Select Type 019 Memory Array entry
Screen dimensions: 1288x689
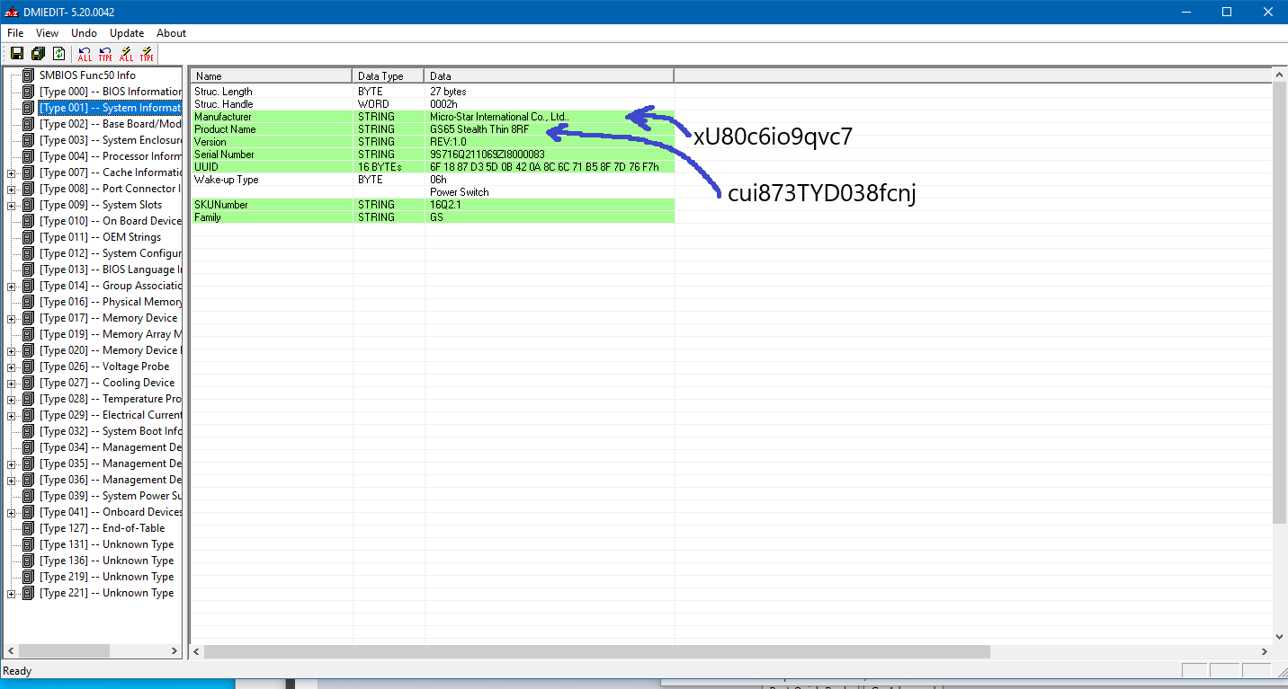tap(110, 334)
